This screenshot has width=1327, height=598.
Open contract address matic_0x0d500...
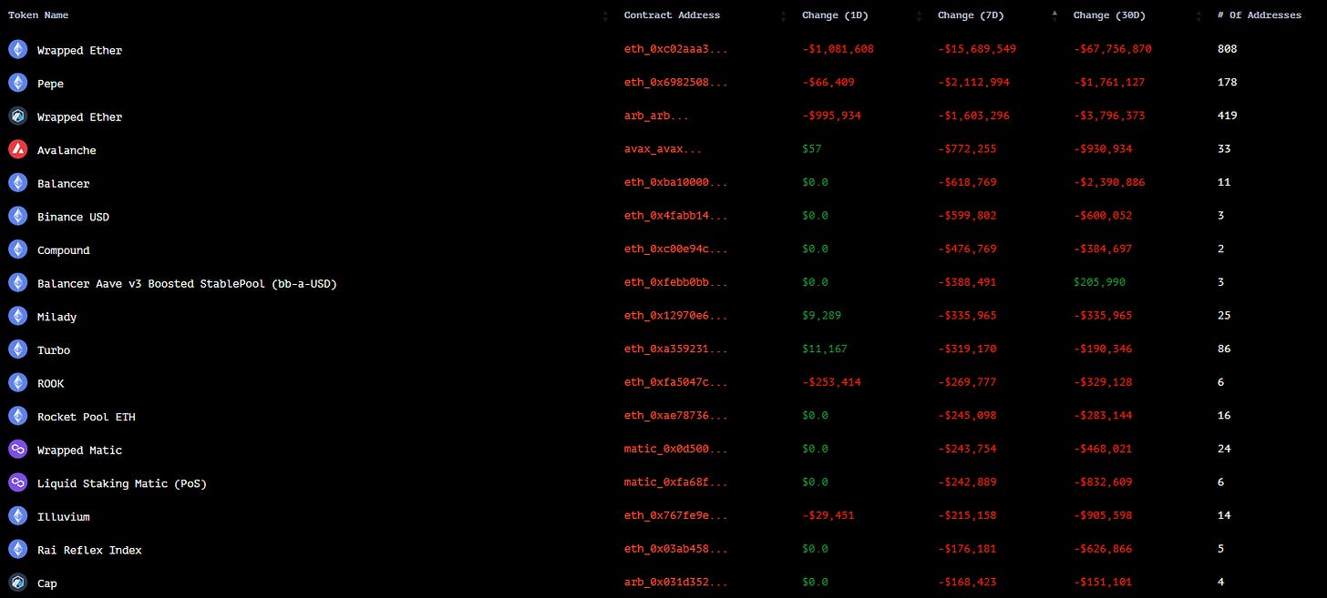point(676,450)
